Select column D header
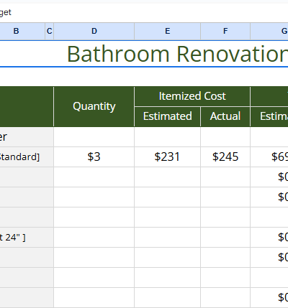 (x=94, y=31)
